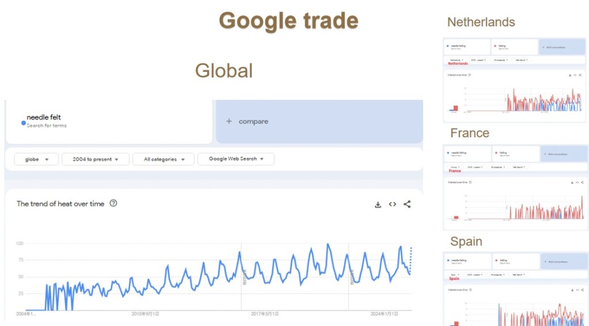Viewport: 589px width, 326px height.
Task: Open the embed code icon for global chart
Action: click(x=392, y=204)
